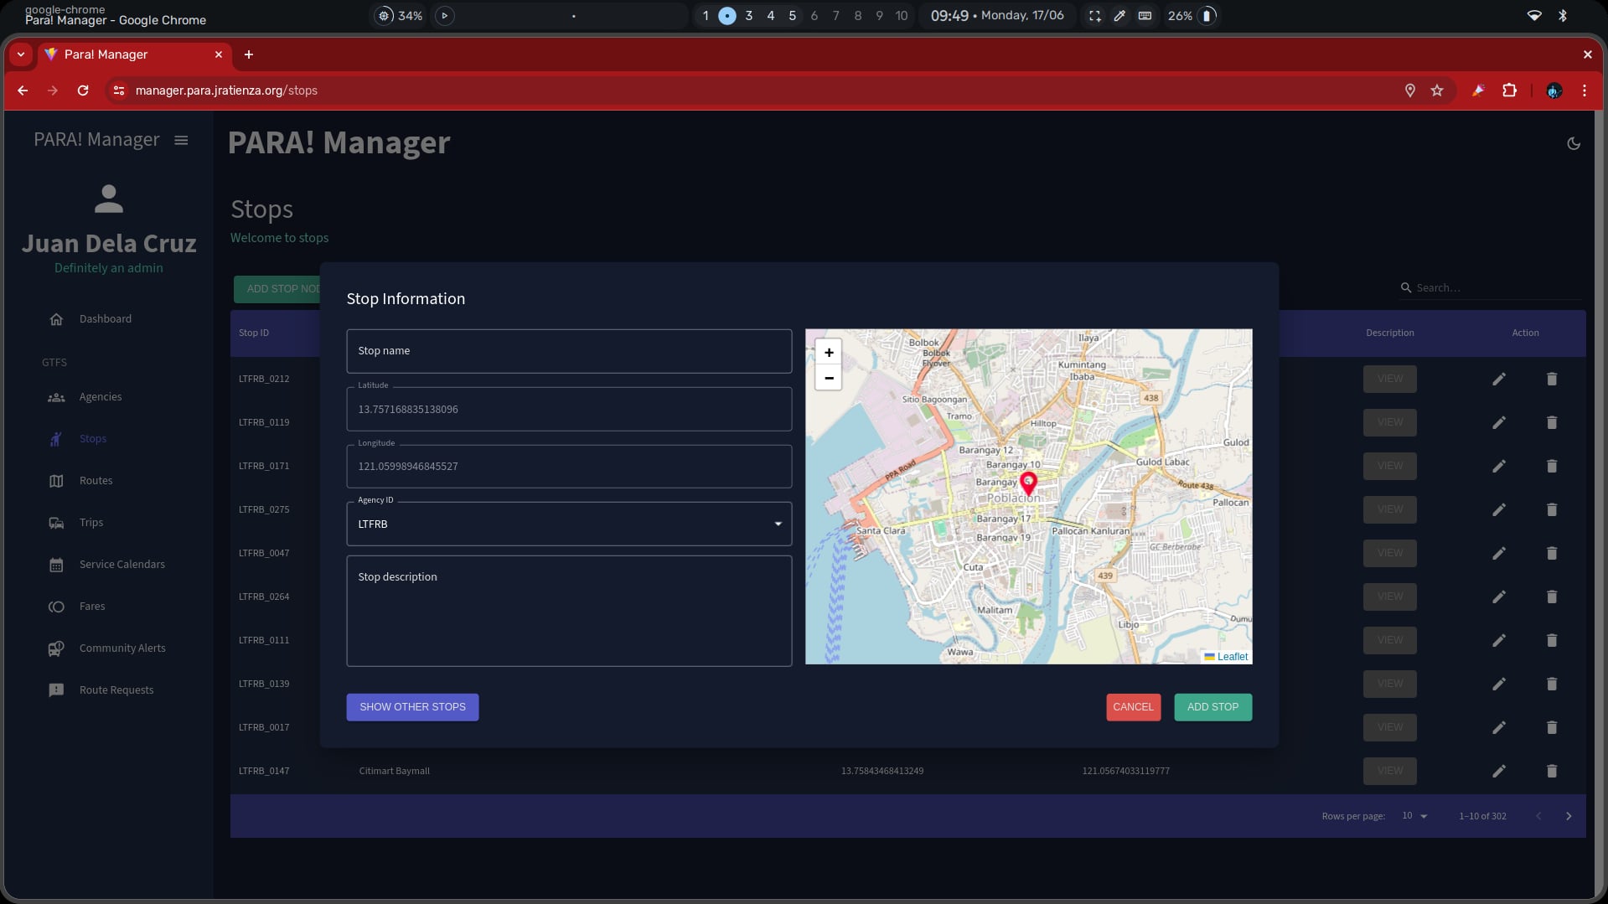Open Service Calendars in the sidebar
This screenshot has height=904, width=1608.
click(x=122, y=565)
